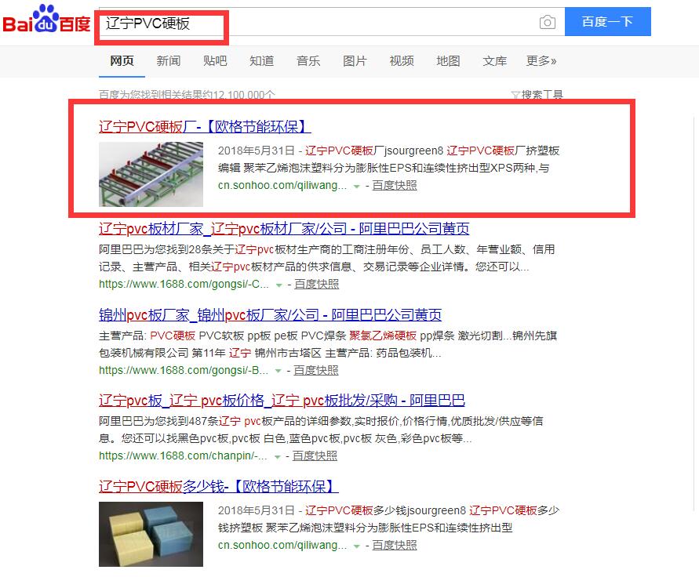
Task: Switch to the 新闻 tab
Action: point(169,60)
